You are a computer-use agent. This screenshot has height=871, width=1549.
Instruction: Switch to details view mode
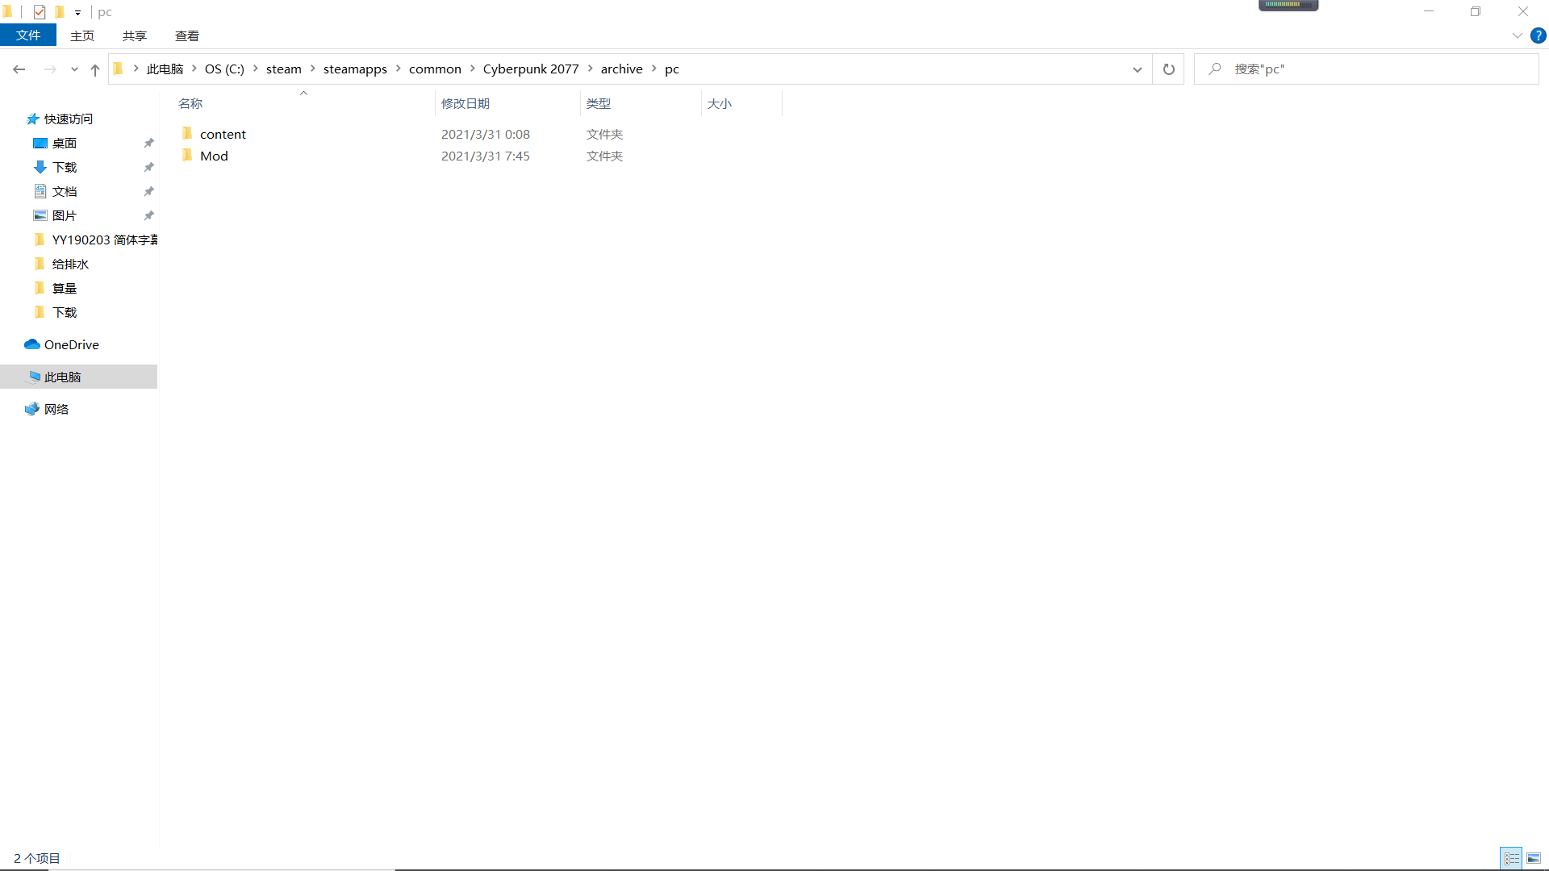[1511, 858]
